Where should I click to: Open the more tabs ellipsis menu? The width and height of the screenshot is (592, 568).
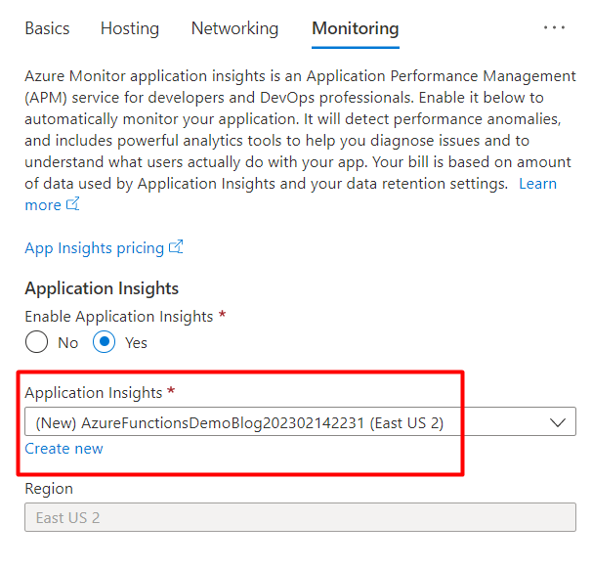pos(554,27)
